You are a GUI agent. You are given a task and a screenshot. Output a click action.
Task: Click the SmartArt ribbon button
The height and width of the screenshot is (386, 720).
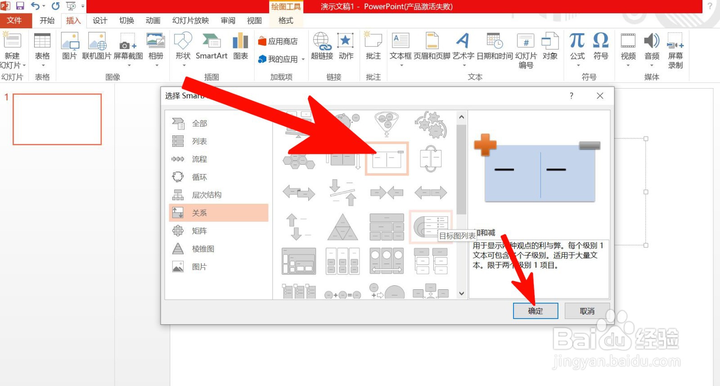[x=211, y=46]
